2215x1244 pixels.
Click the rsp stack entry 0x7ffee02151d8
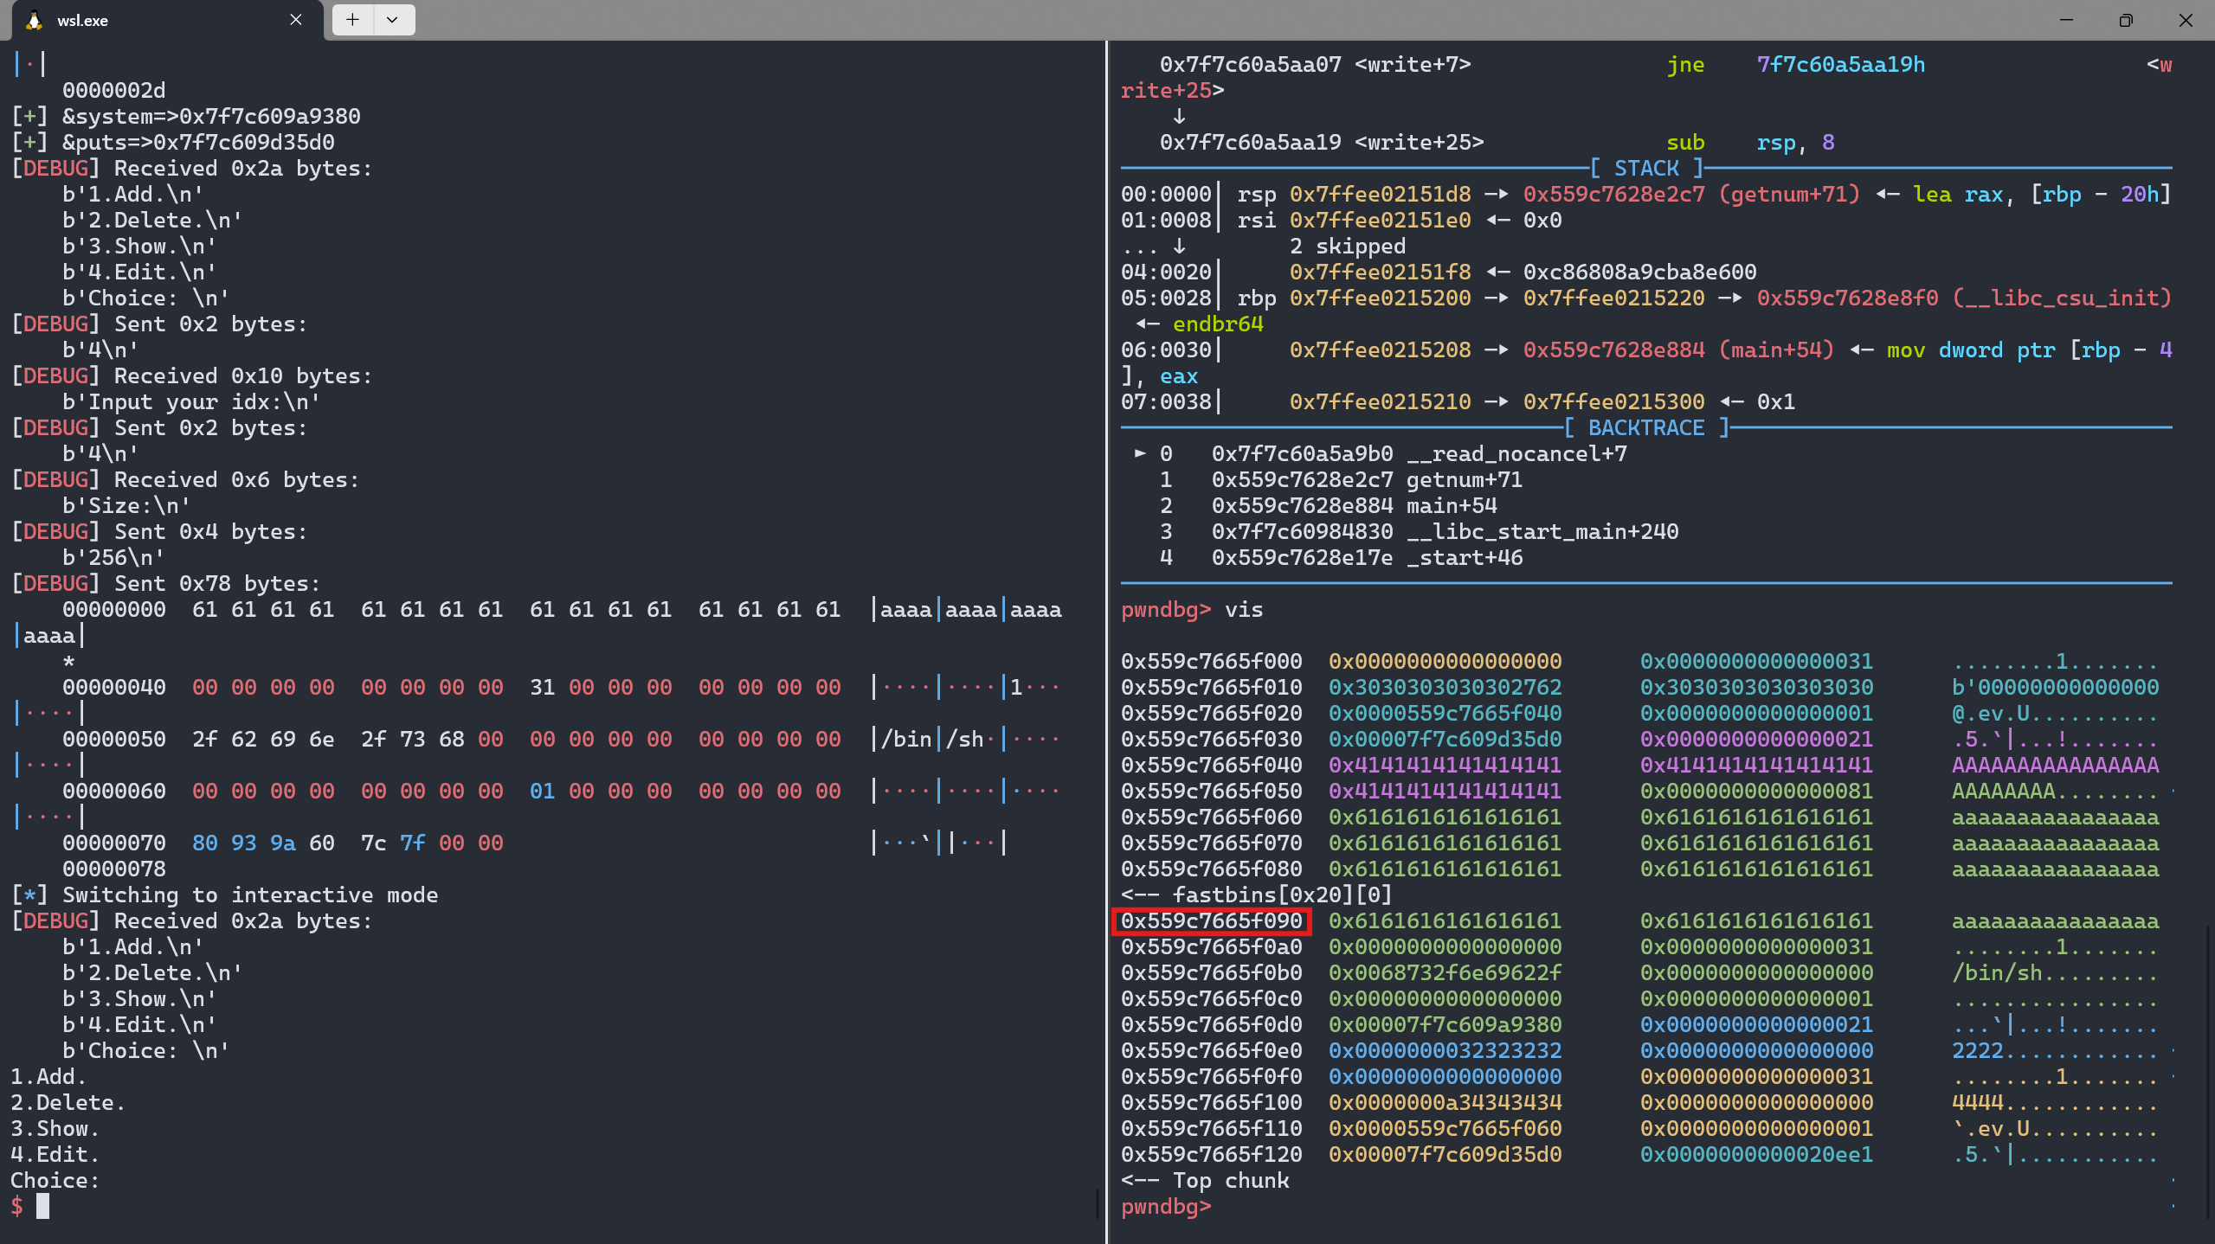point(1381,194)
